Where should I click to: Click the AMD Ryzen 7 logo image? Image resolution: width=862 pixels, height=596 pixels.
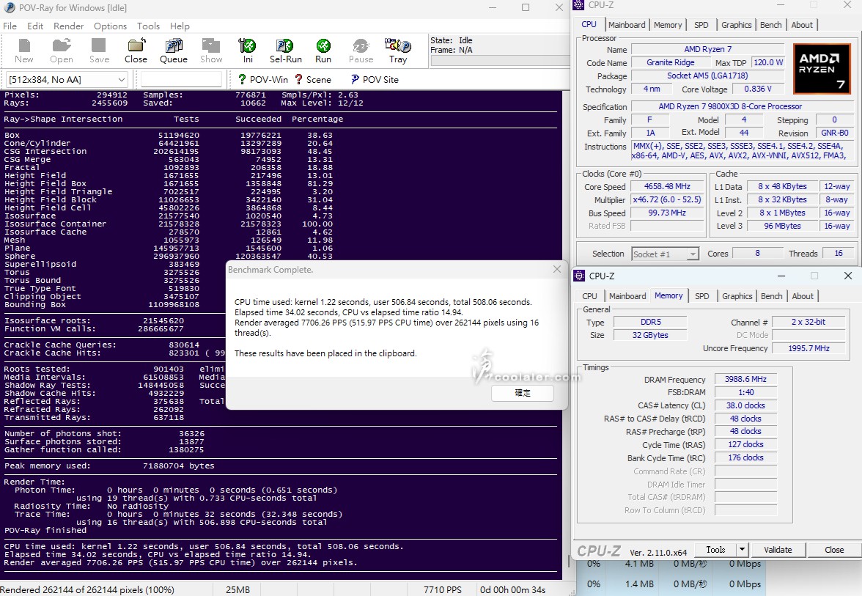[x=822, y=67]
